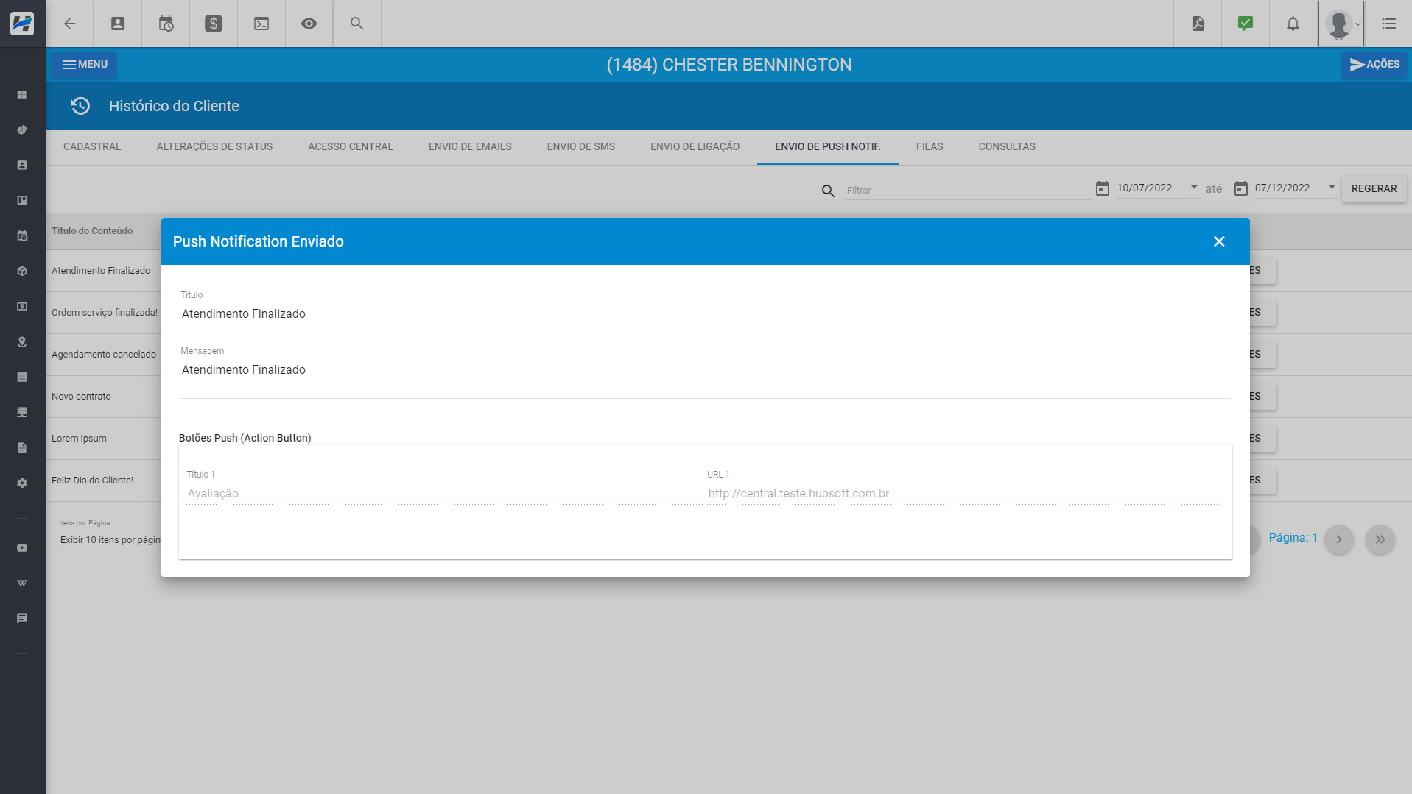Click the Filtrar search field

click(967, 190)
